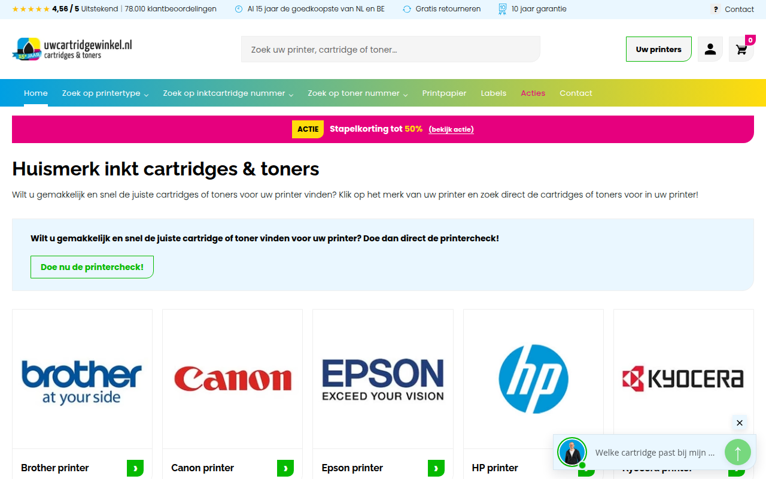Go to the Home tab

coord(36,93)
